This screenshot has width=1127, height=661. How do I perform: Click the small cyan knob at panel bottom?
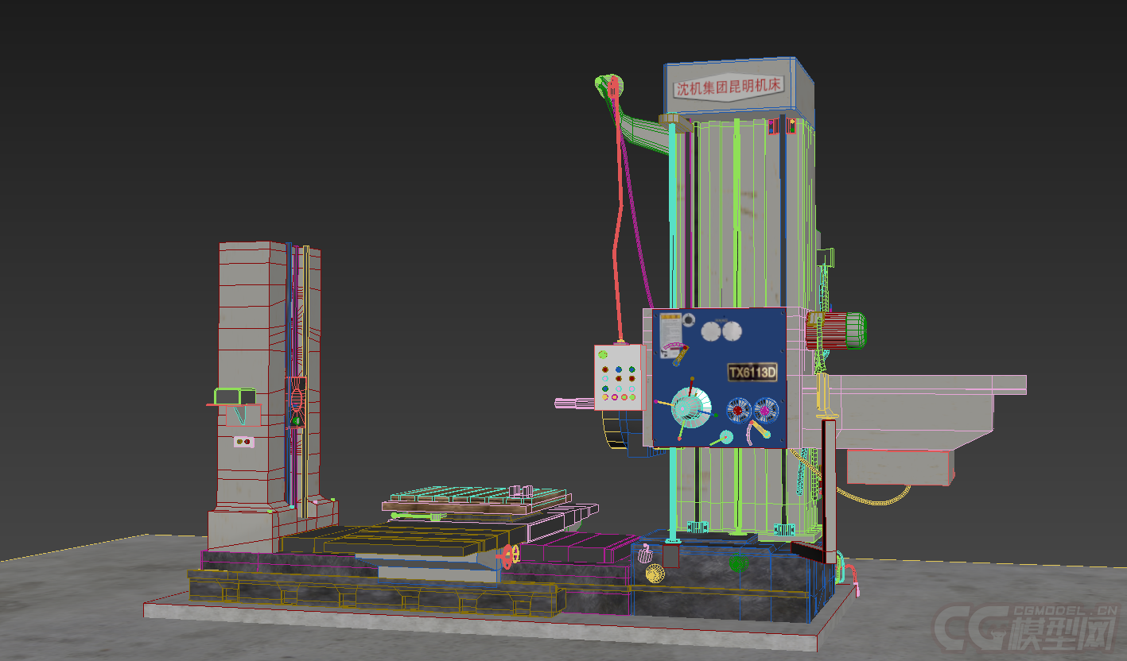(x=725, y=438)
